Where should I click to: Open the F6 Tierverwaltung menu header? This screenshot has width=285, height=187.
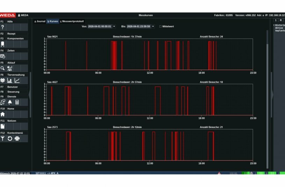[x=14, y=75]
